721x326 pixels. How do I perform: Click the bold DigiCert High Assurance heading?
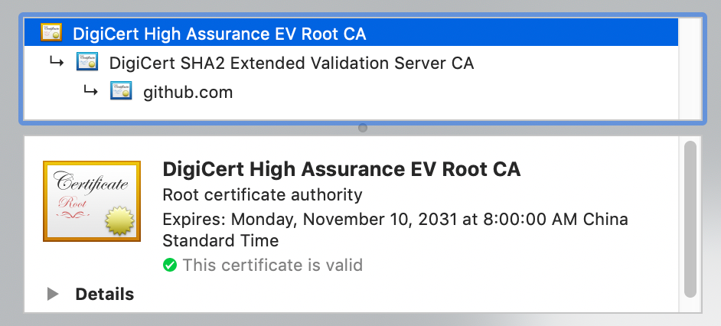pyautogui.click(x=341, y=169)
